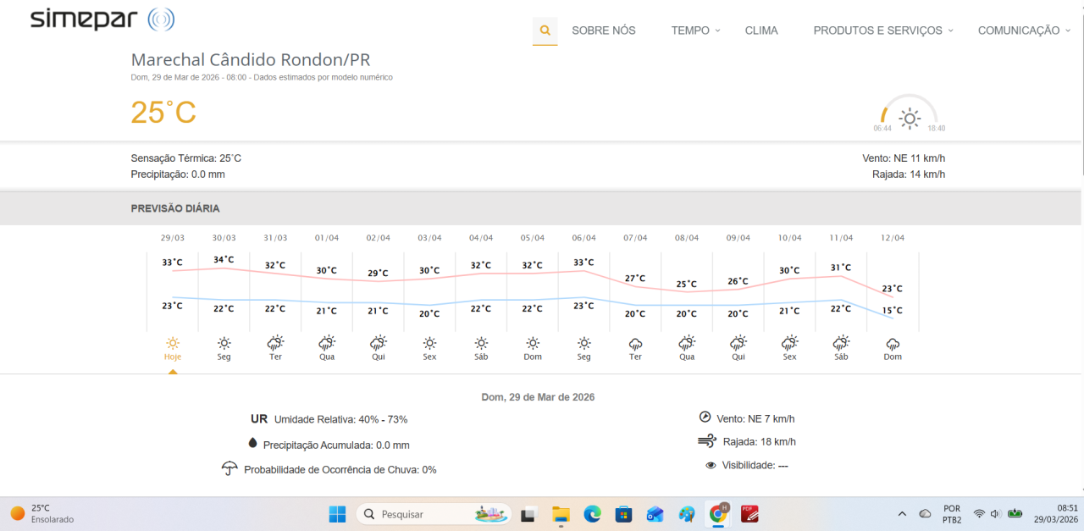This screenshot has height=531, width=1084.
Task: Expand the COMUNICAÇÃO dropdown menu
Action: 1023,30
